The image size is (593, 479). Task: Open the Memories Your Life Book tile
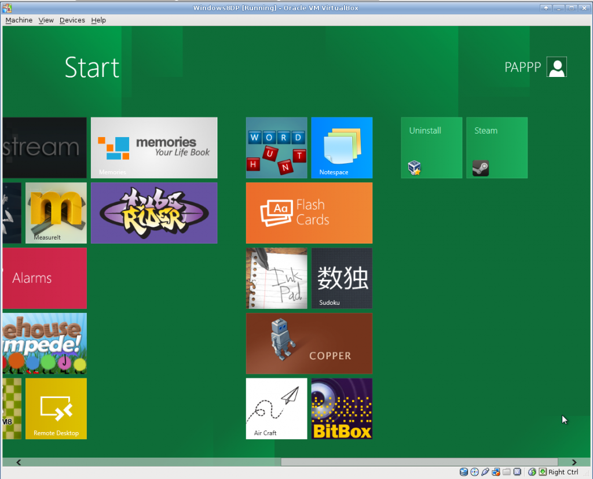(154, 148)
